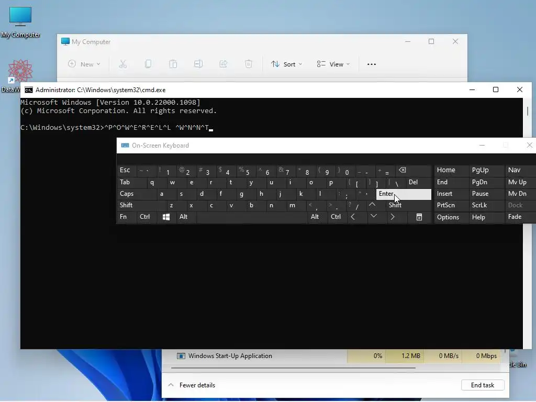Open the My Computer desktop icon
The width and height of the screenshot is (536, 402).
pos(20,21)
